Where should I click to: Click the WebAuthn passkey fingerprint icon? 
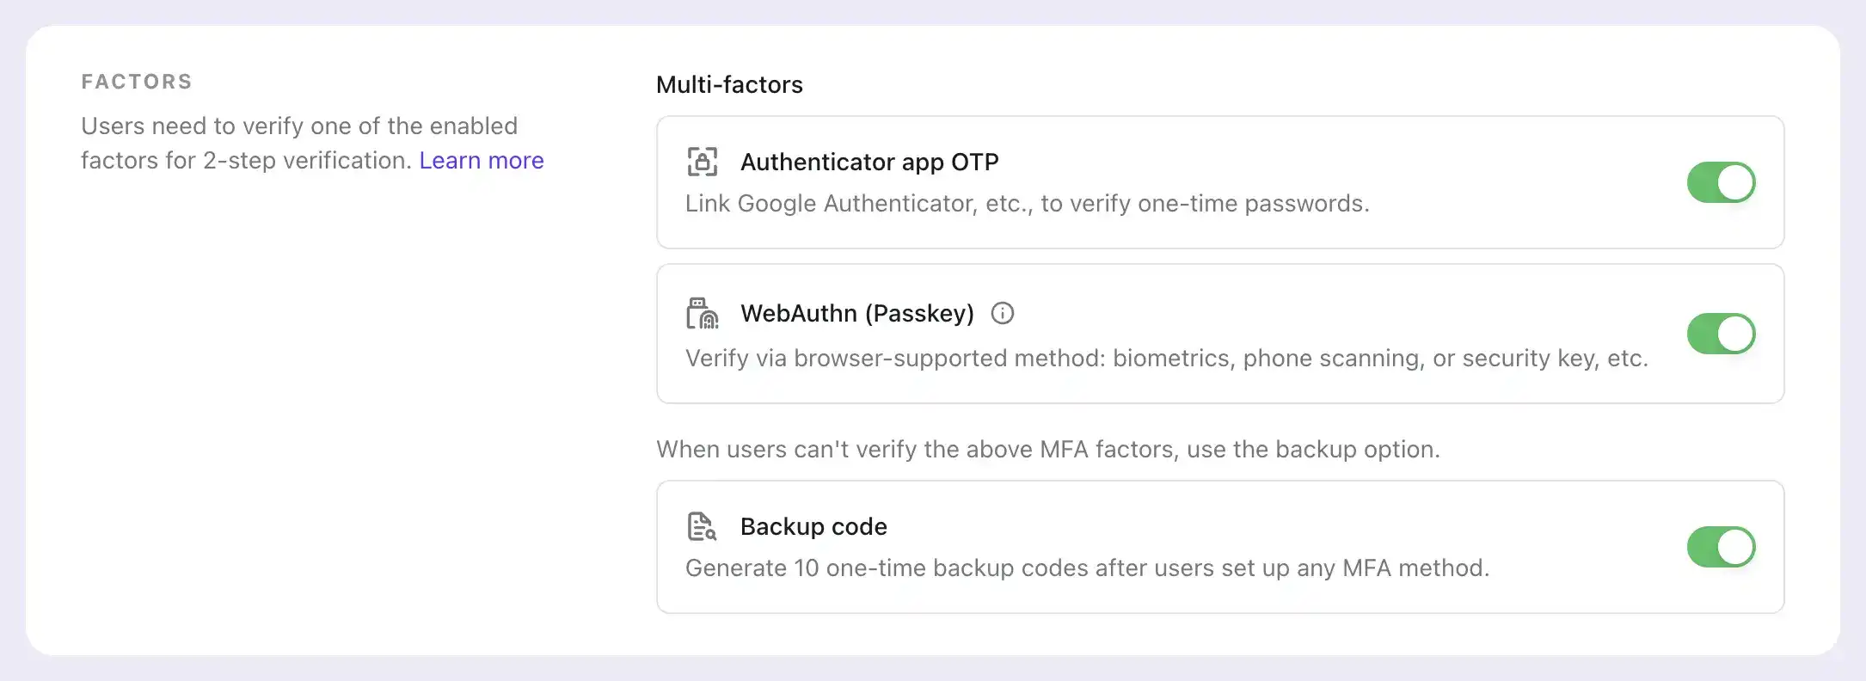pyautogui.click(x=702, y=314)
